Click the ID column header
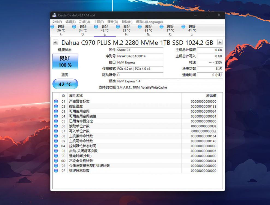This screenshot has height=205, width=270. [x=63, y=96]
